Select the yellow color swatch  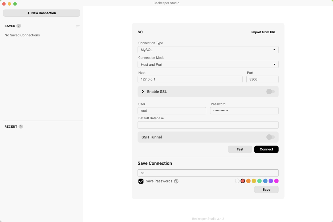point(254,181)
